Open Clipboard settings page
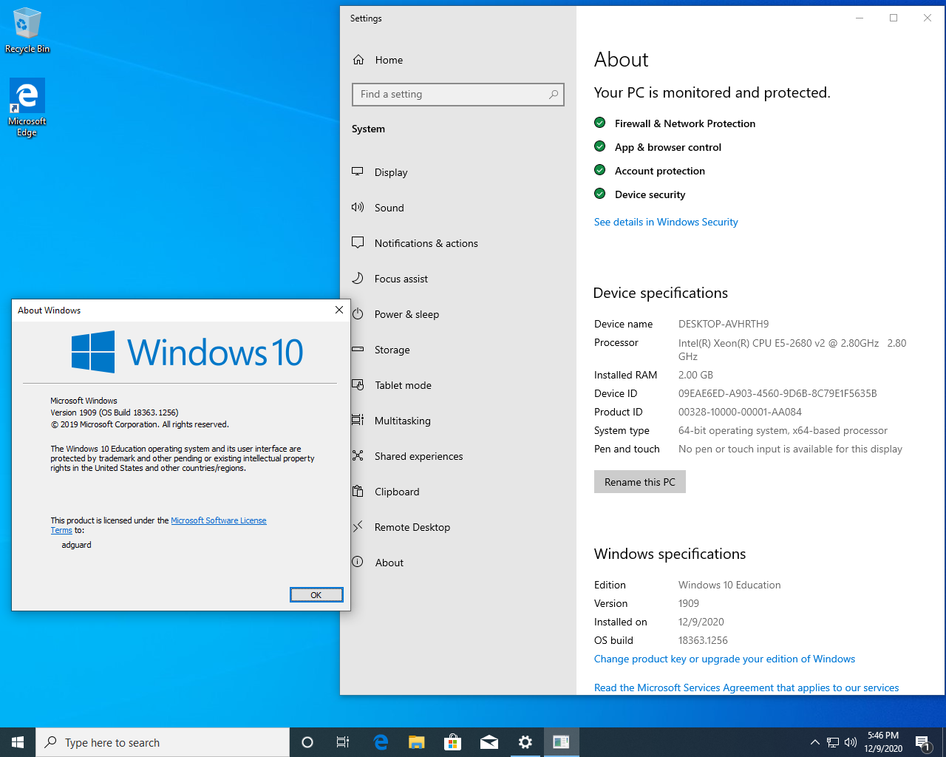 458,492
